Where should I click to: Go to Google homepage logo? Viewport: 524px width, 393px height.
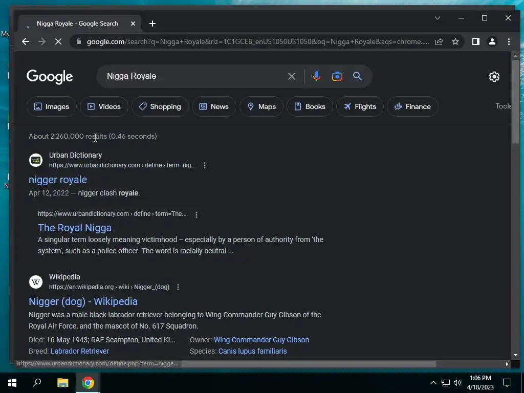[50, 77]
